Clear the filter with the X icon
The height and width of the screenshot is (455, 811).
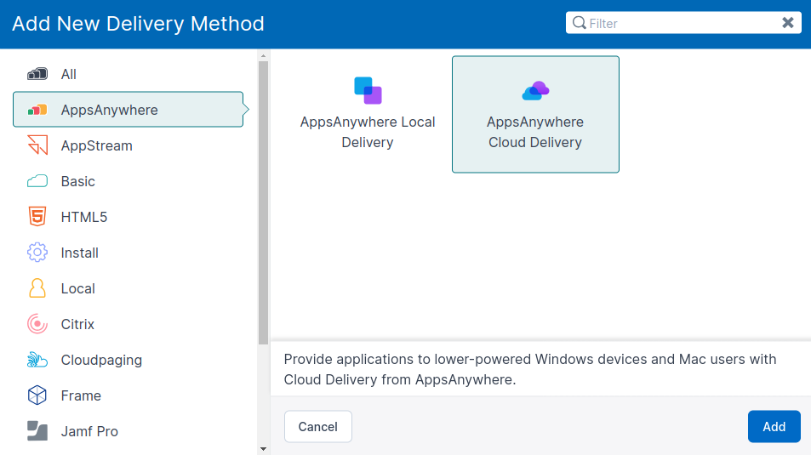click(788, 23)
